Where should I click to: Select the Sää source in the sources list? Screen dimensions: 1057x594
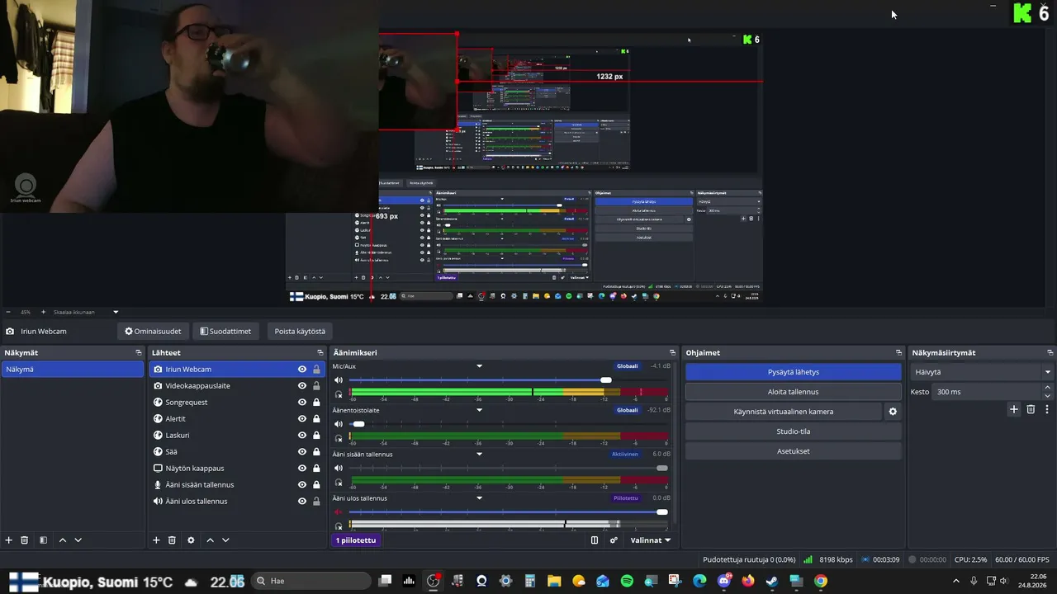point(238,452)
